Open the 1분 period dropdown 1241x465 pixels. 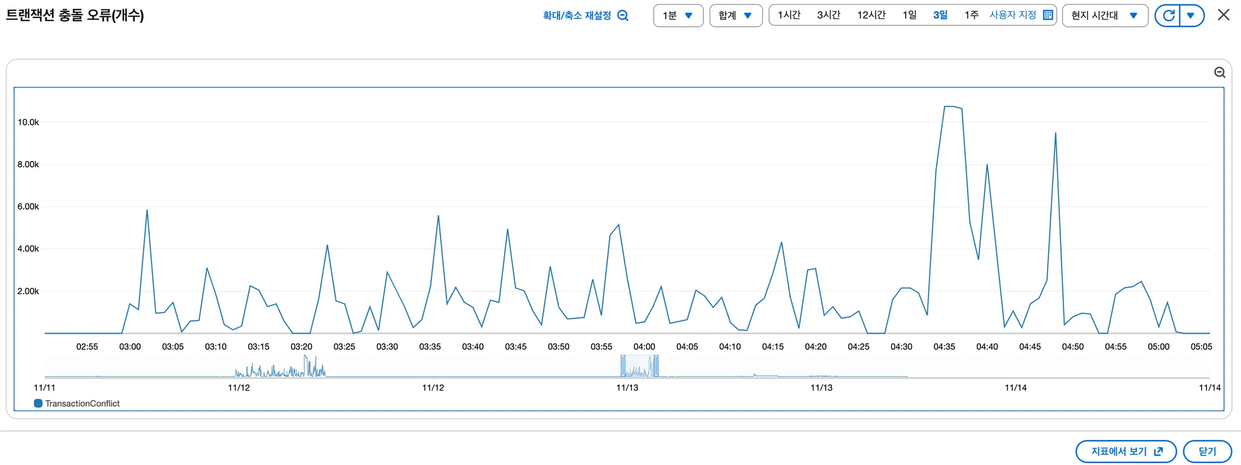click(677, 16)
